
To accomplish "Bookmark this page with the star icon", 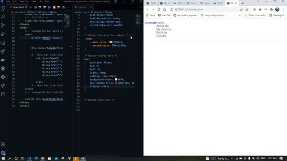I will pos(247,9).
